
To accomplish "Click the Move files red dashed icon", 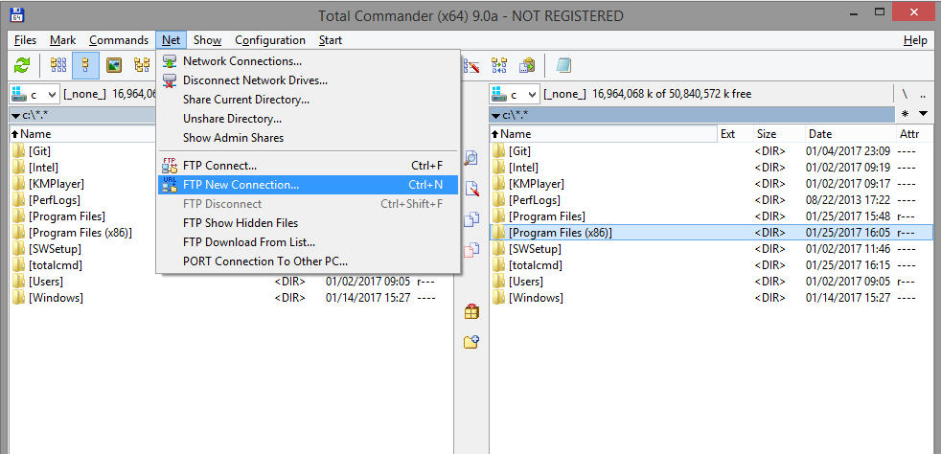I will point(471,249).
